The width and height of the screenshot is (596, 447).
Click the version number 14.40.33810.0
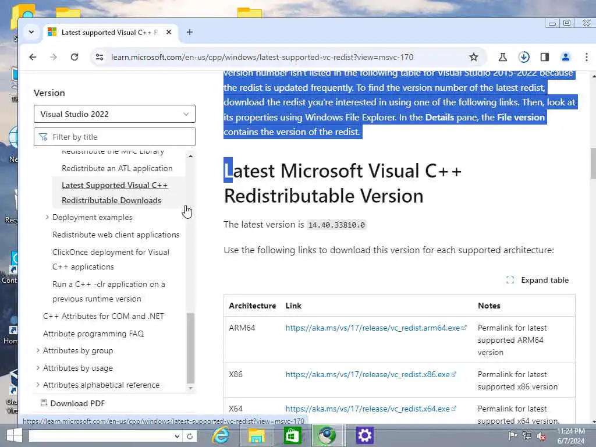pyautogui.click(x=336, y=225)
